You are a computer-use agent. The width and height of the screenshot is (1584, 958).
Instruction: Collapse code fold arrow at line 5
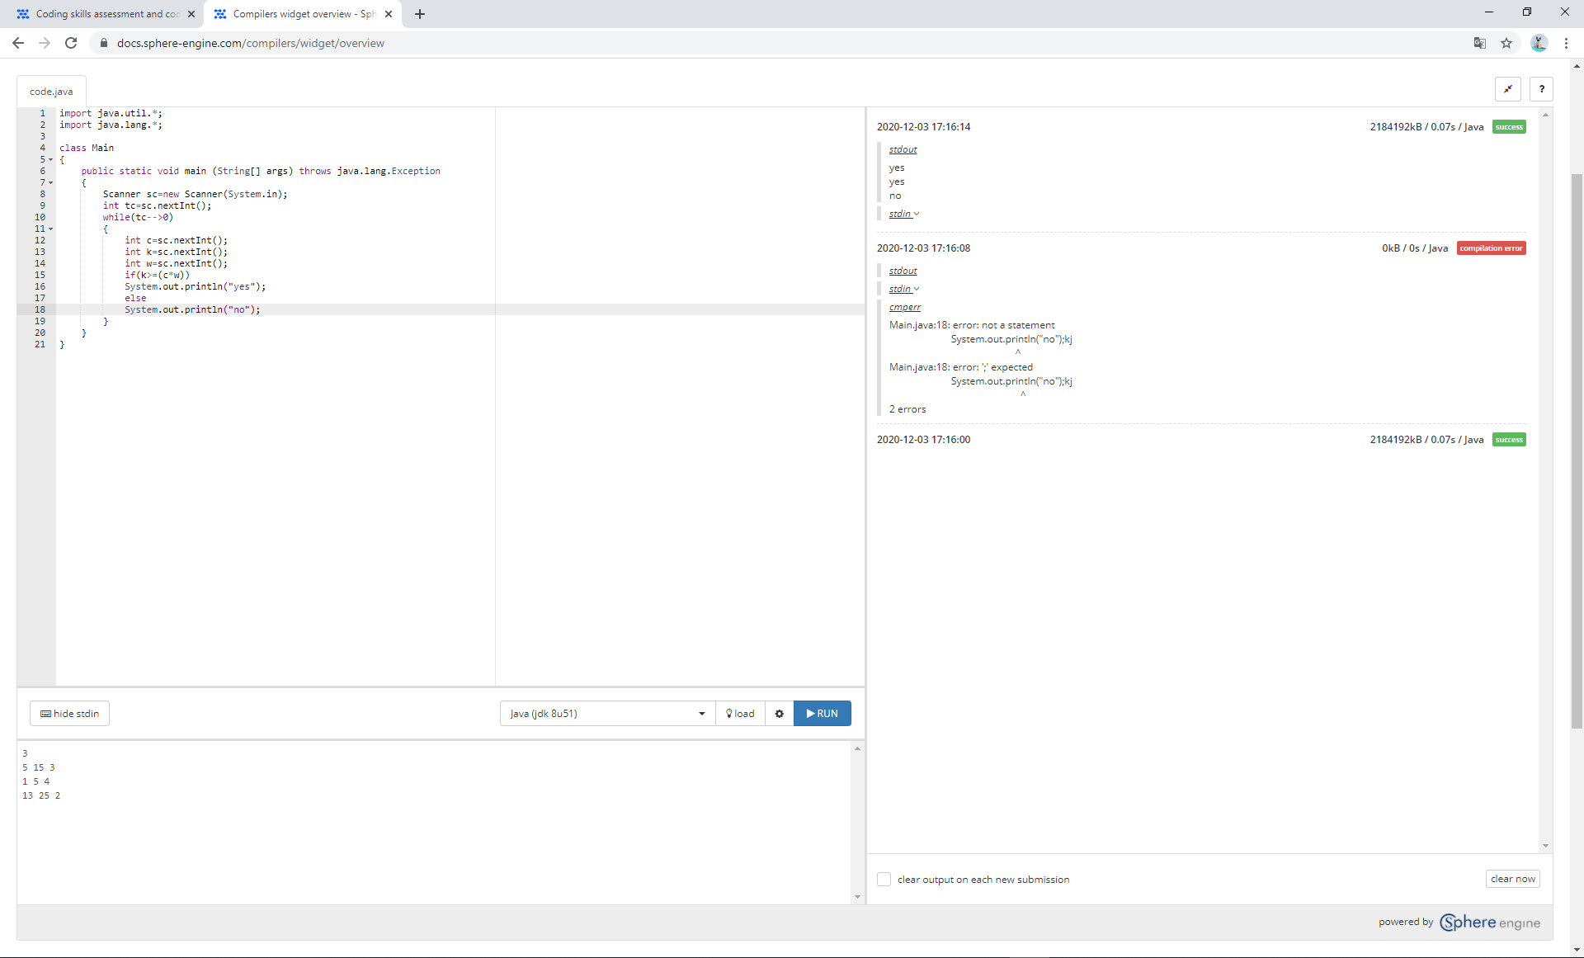50,160
